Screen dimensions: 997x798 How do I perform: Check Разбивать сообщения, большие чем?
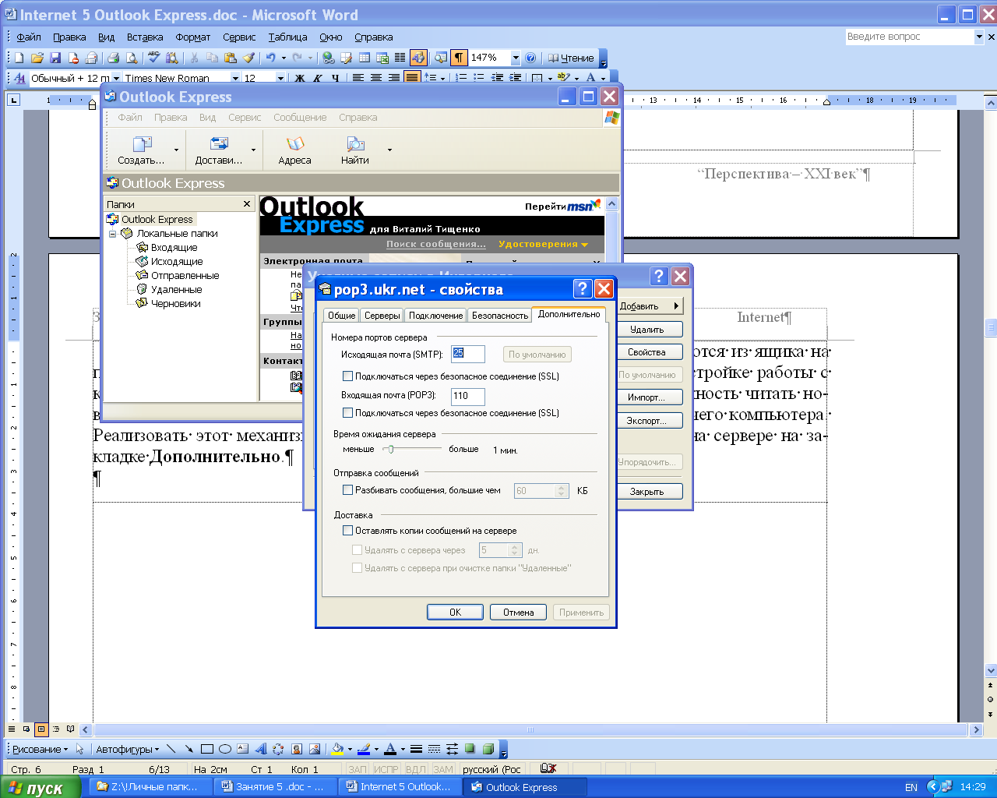click(347, 490)
